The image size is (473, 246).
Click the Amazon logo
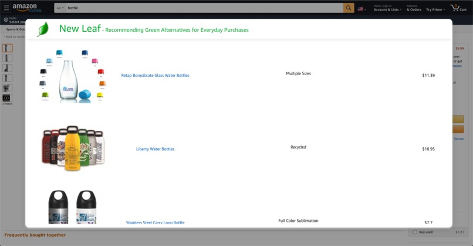pos(25,6)
